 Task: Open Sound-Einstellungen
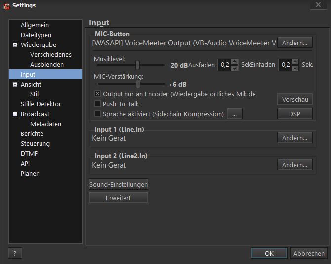119,184
